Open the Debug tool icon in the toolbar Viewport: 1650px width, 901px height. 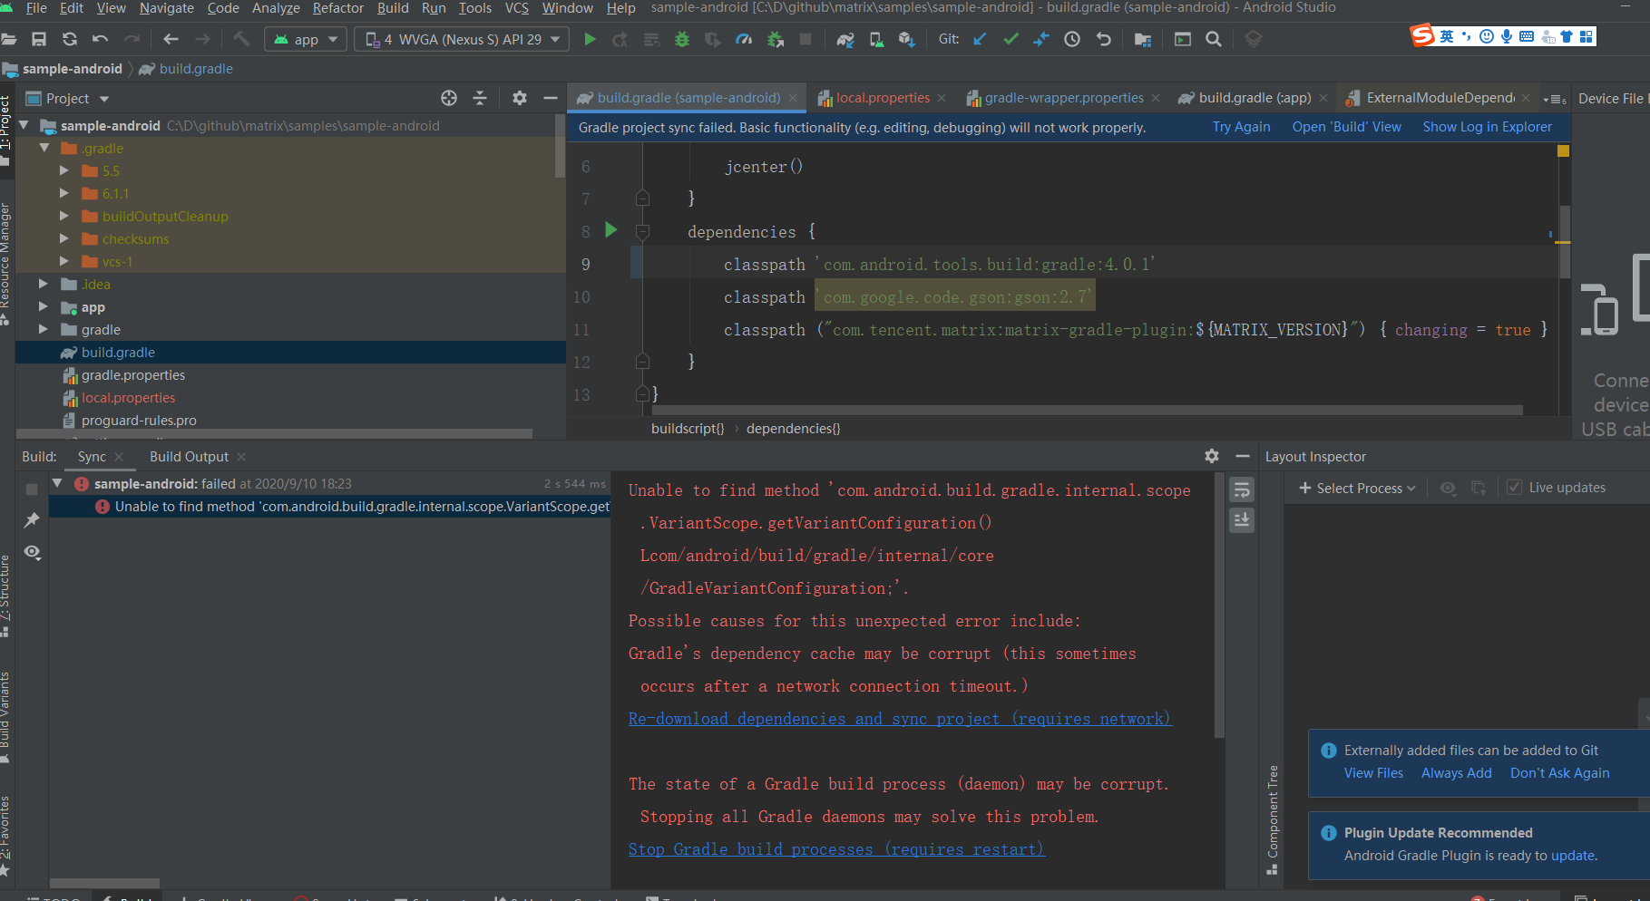681,39
